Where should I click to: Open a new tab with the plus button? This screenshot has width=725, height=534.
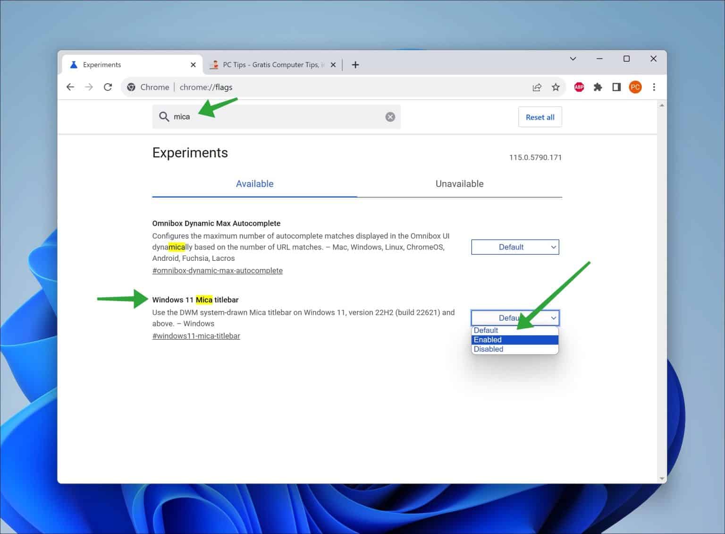click(355, 65)
